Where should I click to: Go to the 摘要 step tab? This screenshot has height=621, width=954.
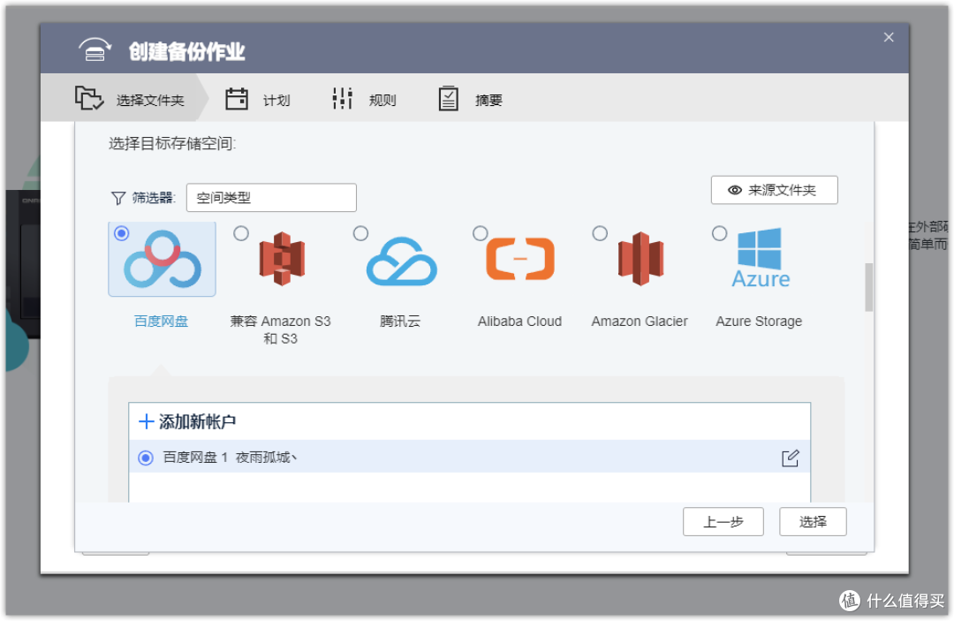tap(470, 99)
